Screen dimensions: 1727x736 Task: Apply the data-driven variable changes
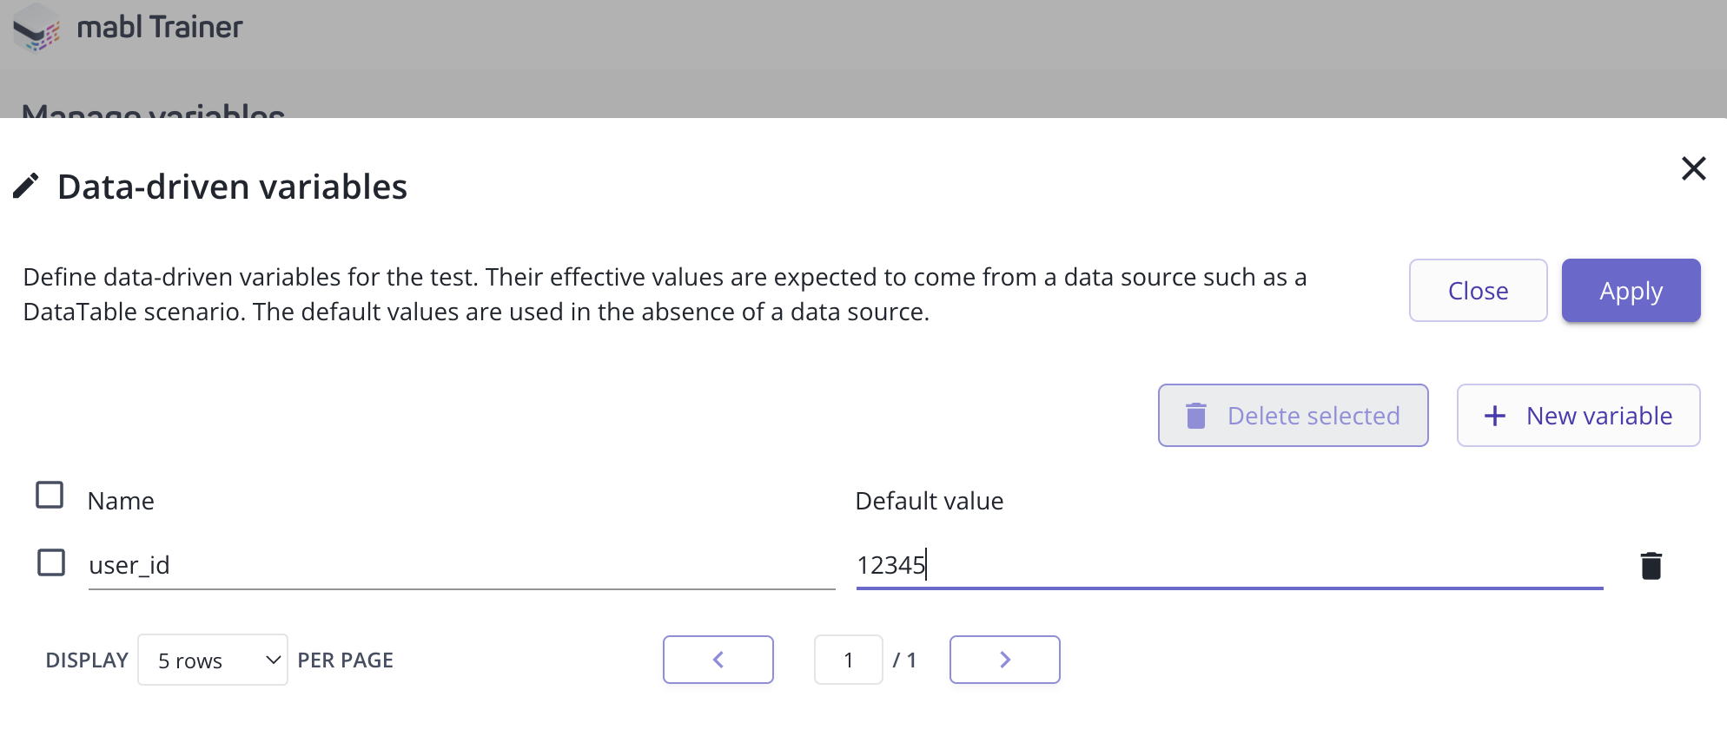pyautogui.click(x=1631, y=291)
